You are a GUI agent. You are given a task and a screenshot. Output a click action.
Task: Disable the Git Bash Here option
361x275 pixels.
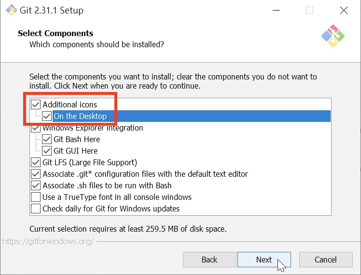click(47, 139)
